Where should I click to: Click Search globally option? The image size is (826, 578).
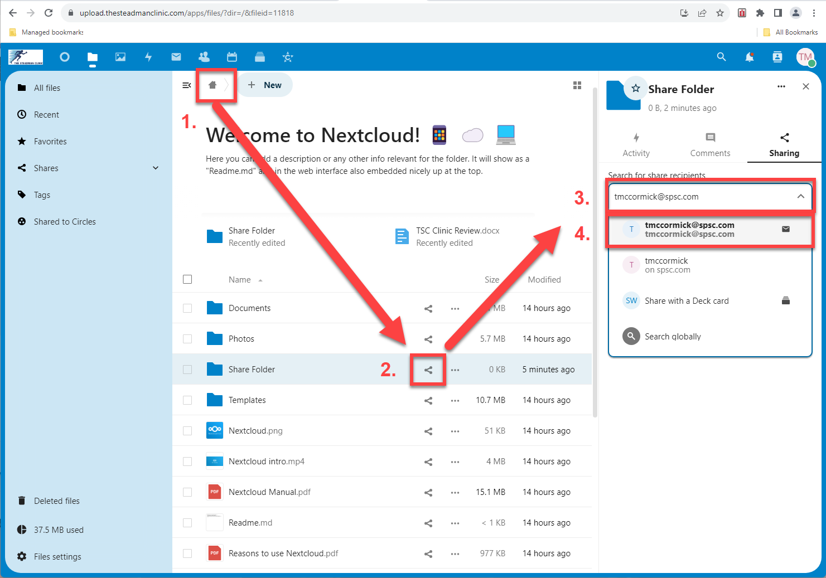coord(710,336)
